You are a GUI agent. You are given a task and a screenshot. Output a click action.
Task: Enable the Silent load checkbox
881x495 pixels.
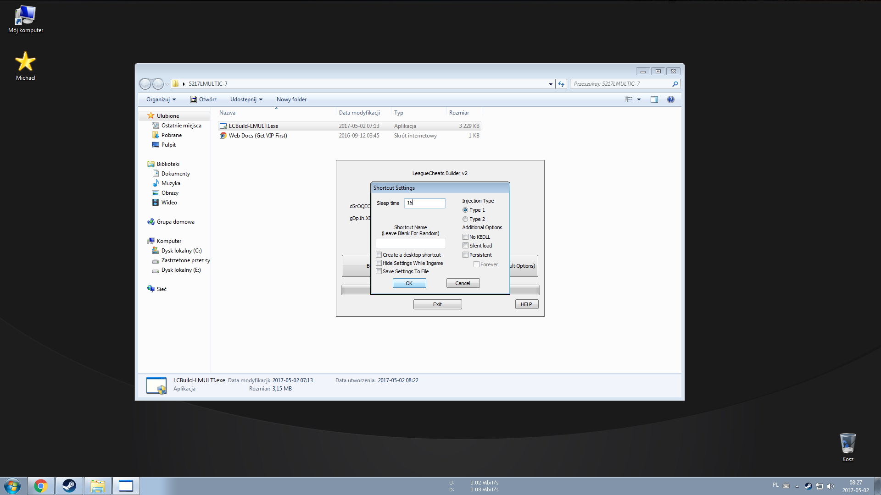coord(465,246)
